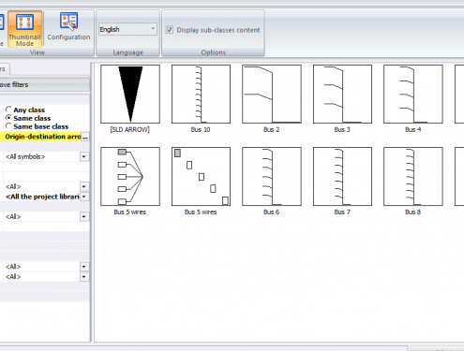Select the Same base class option
Viewport: 464px width, 351px height.
point(8,126)
